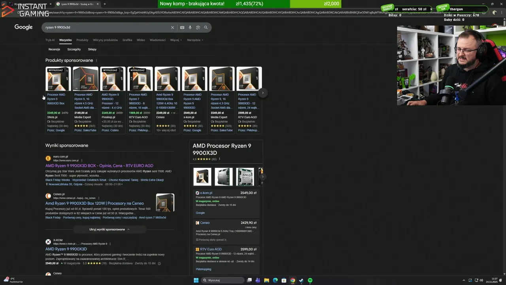Screen dimensions: 506x285
Task: Expand the Narzędzia tools dropdown
Action: [195, 40]
